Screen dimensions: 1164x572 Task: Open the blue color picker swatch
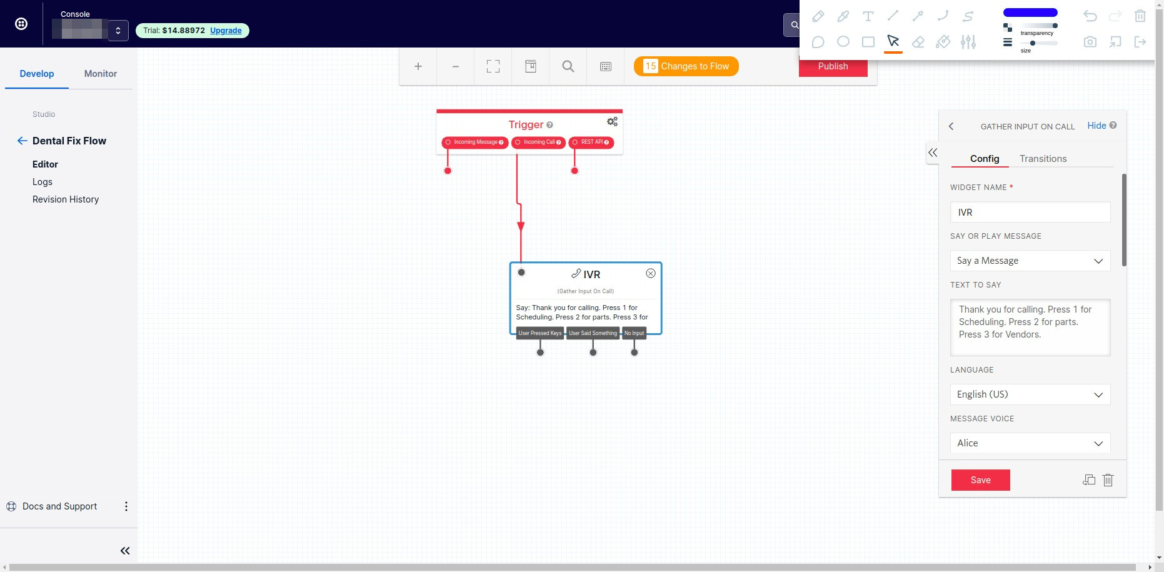(1030, 13)
